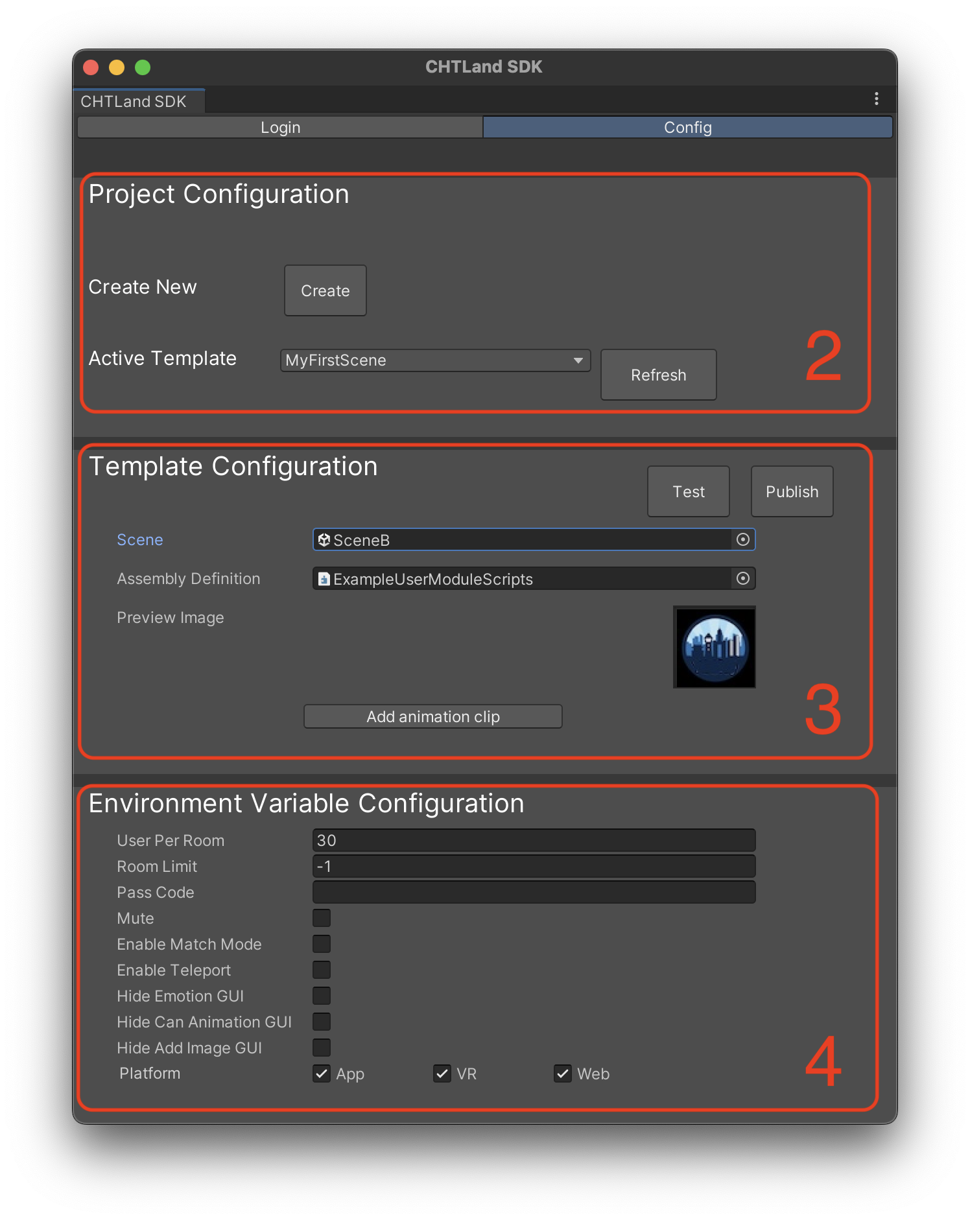
Task: Click the Publish button
Action: (x=792, y=491)
